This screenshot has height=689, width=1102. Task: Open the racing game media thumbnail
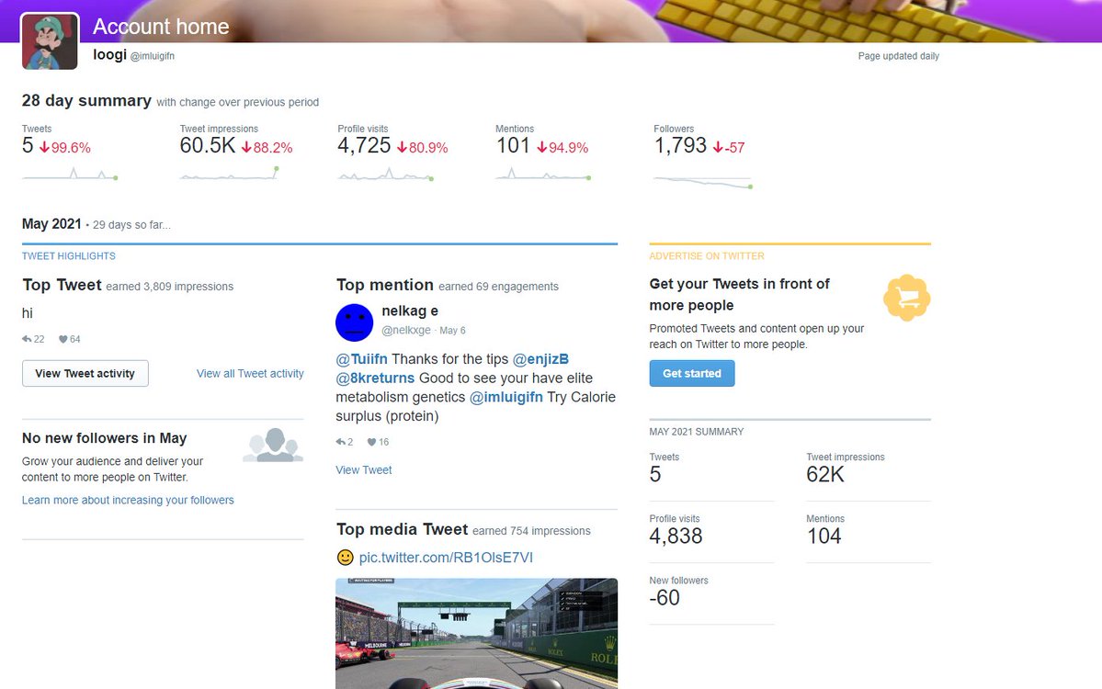(x=476, y=634)
